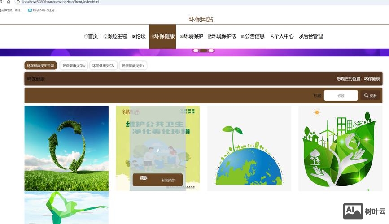Filter by 环保健康类型3
This screenshot has height=224, width=389.
pos(74,66)
